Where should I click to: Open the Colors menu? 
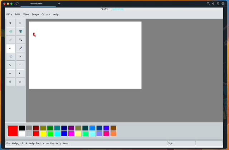point(46,15)
